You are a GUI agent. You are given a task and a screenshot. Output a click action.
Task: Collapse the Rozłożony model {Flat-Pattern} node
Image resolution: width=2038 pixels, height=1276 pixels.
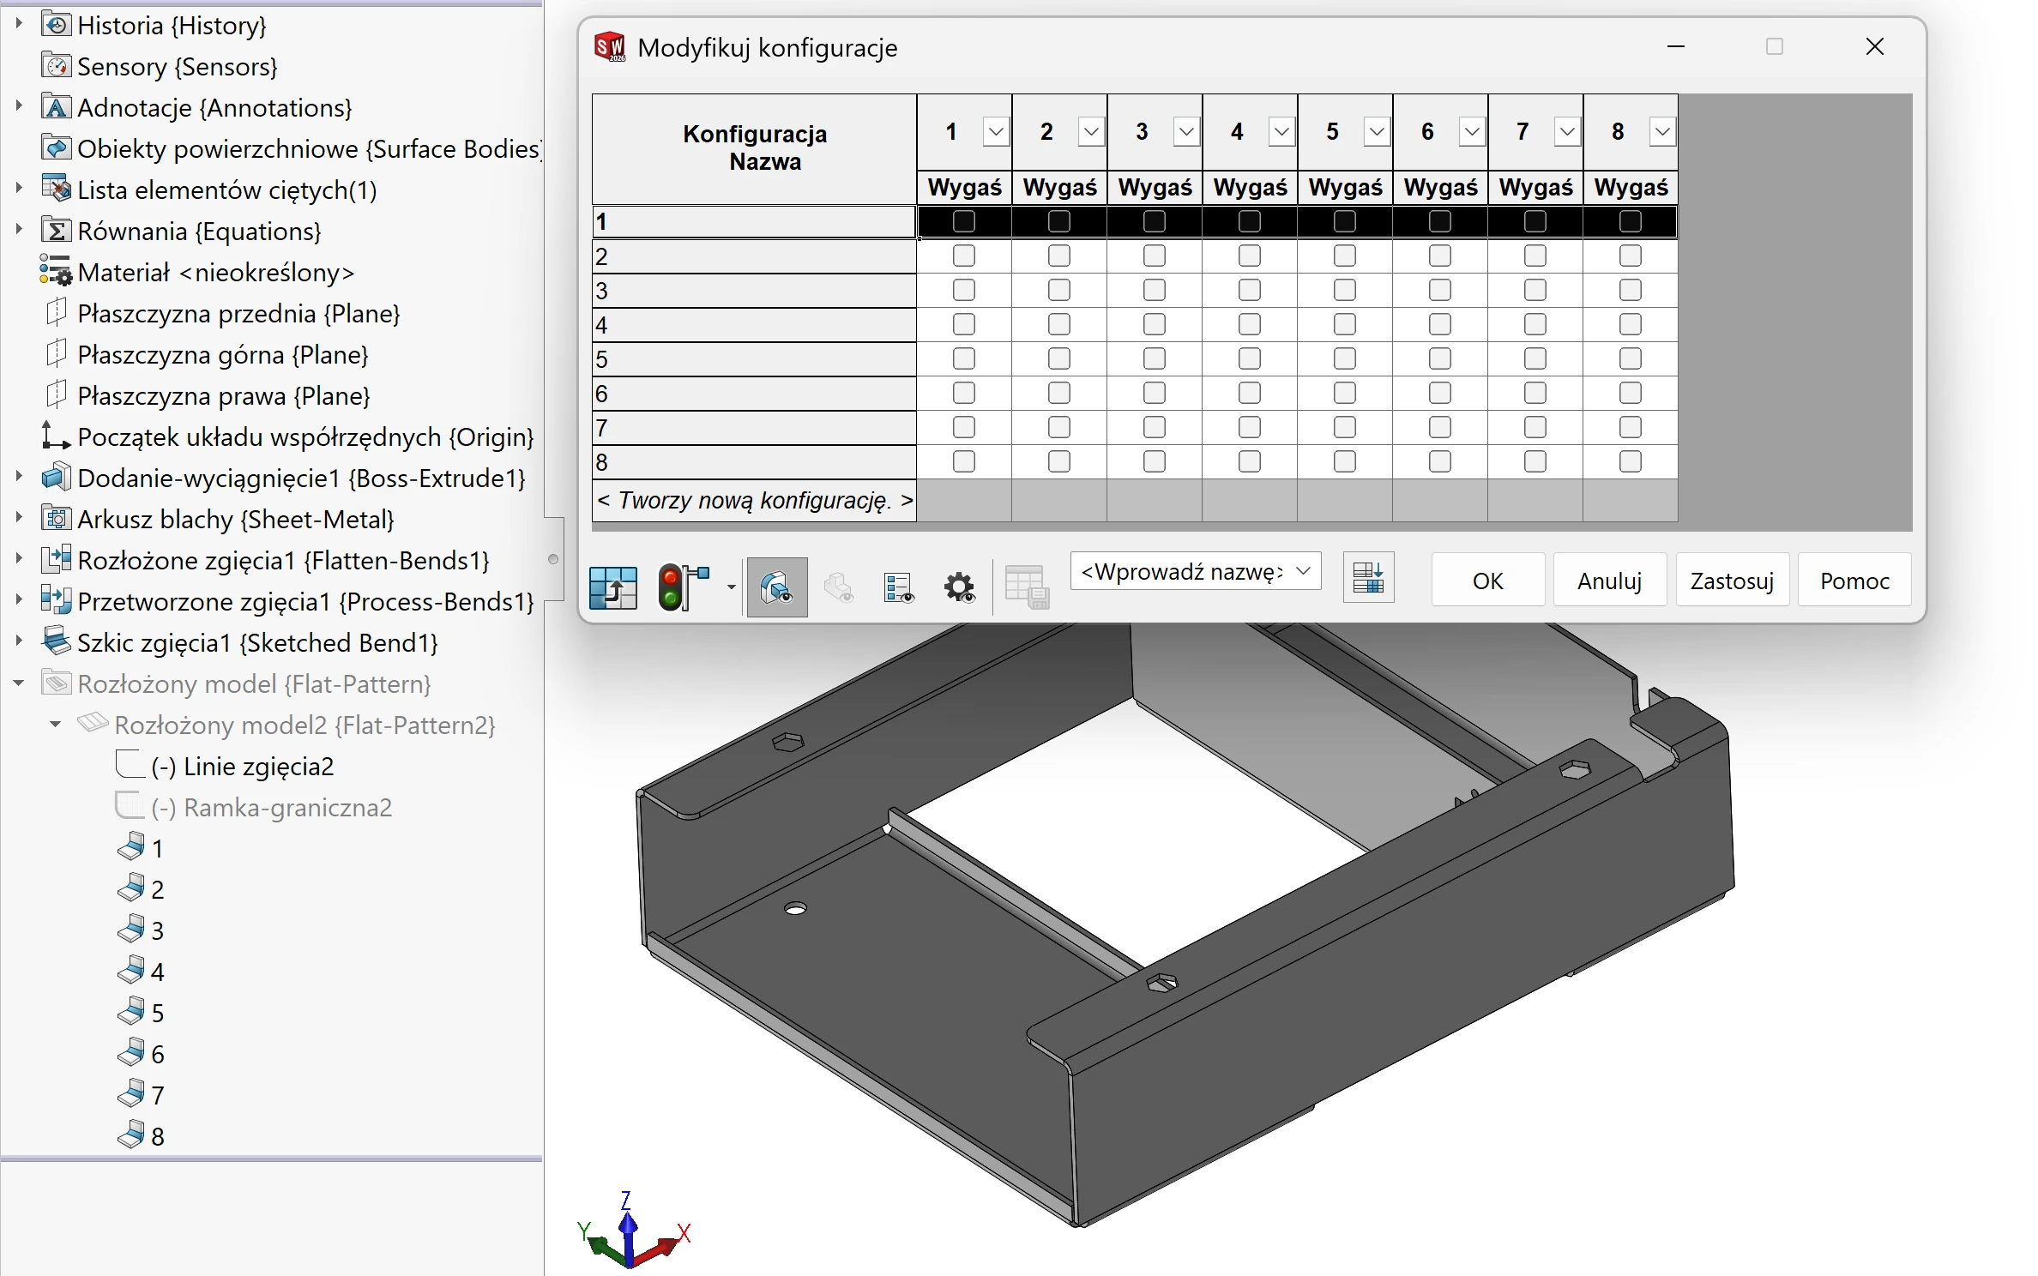tap(19, 683)
